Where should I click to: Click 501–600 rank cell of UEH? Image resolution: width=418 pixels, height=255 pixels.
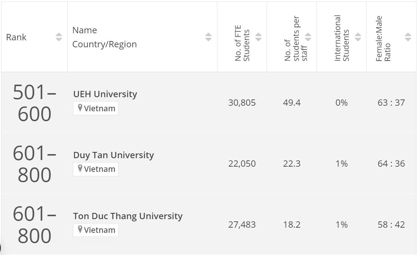[34, 103]
